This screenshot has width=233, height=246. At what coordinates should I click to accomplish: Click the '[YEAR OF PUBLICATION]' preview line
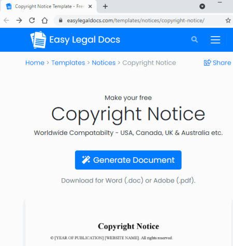[x=111, y=238]
